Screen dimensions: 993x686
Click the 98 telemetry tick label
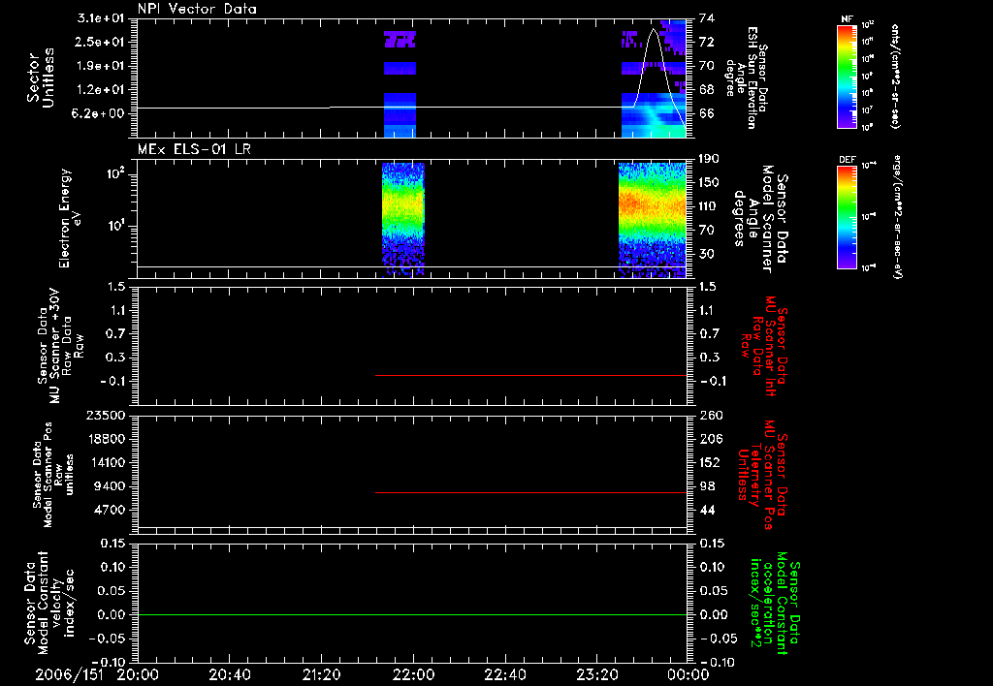coord(707,486)
